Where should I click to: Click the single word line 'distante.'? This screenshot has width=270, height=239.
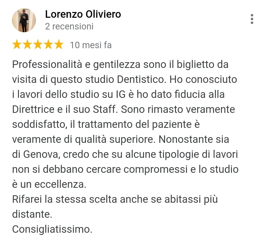[32, 214]
